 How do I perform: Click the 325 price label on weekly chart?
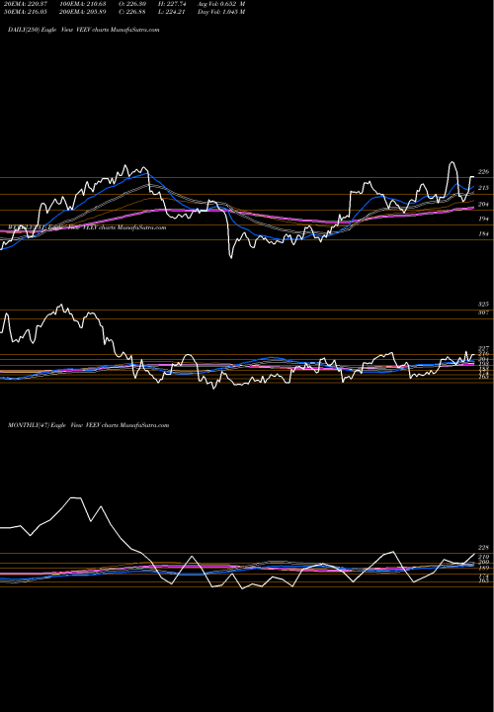[483, 304]
